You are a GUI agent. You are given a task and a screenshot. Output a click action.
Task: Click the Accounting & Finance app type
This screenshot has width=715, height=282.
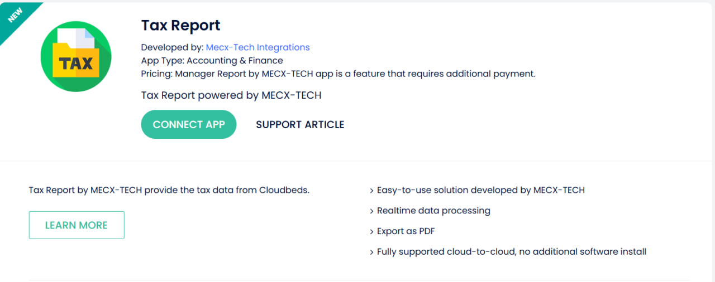235,61
